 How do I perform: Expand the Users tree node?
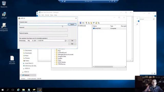coord(55,60)
